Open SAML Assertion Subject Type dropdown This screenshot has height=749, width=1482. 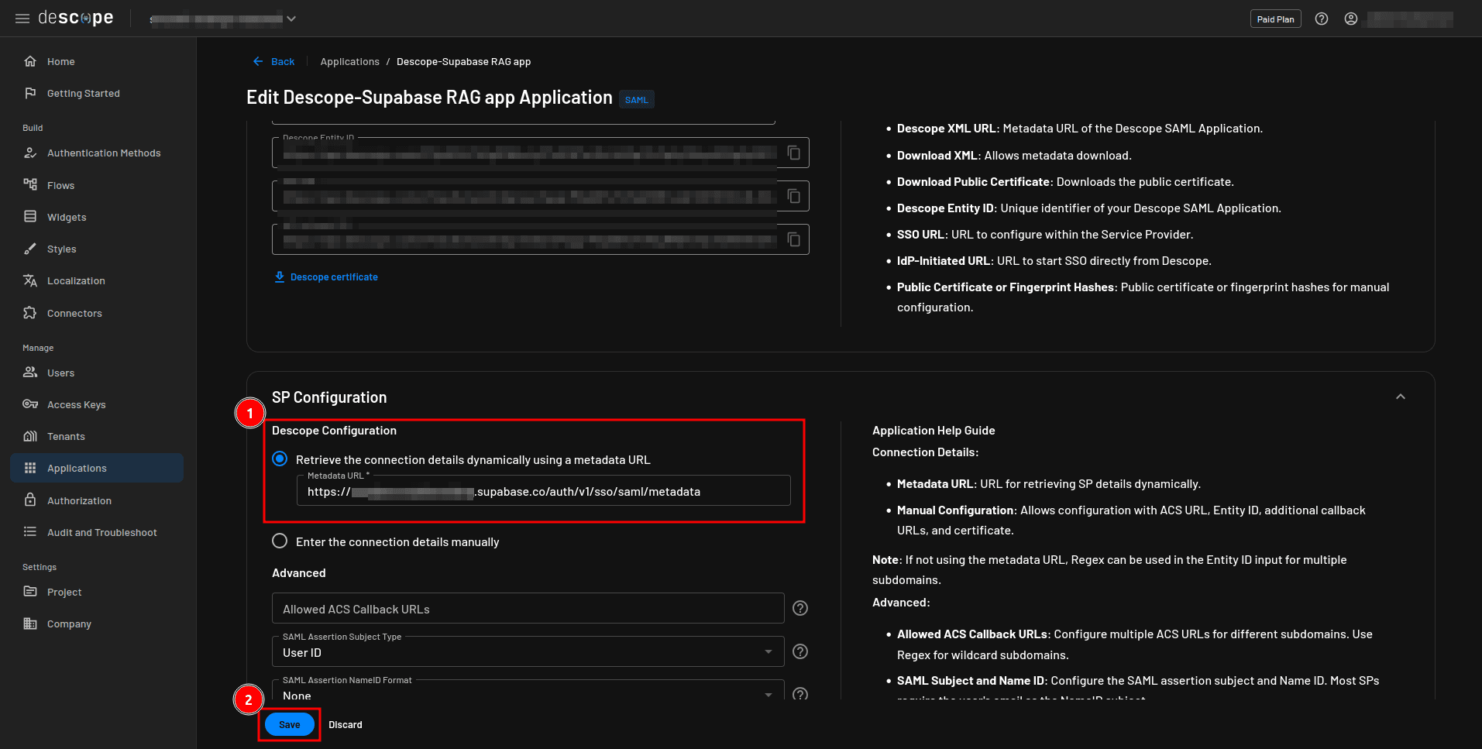(527, 652)
